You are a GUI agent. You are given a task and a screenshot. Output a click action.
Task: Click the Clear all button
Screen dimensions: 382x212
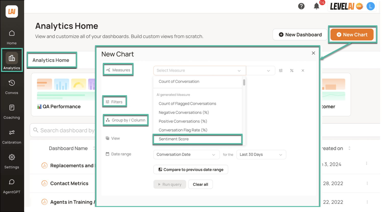pyautogui.click(x=200, y=184)
